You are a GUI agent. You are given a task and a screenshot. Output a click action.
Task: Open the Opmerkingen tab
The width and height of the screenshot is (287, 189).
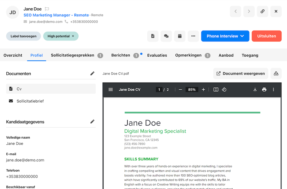193,55
